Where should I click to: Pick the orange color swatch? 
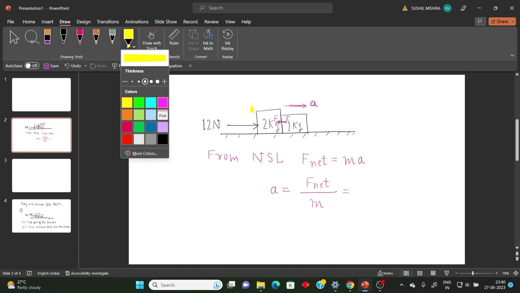point(127,115)
